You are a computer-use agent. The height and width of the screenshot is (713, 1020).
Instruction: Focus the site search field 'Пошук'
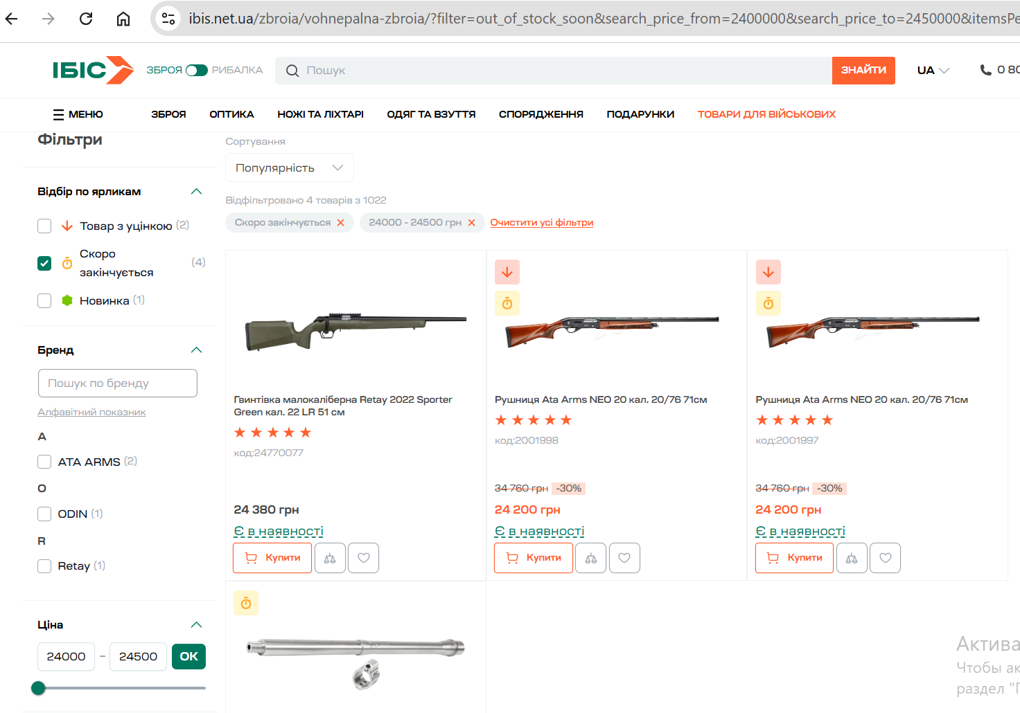tap(554, 70)
